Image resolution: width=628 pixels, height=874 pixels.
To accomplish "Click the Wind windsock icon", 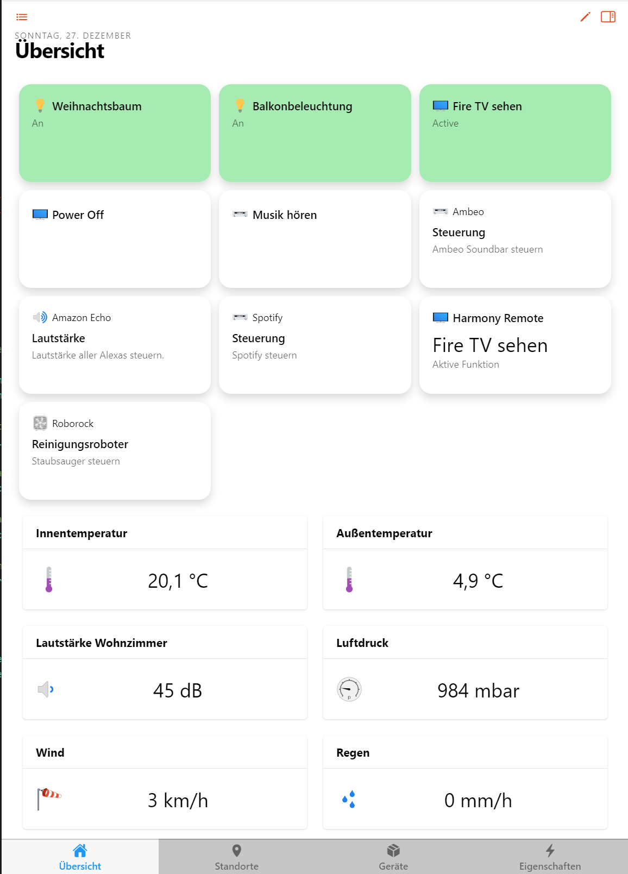I will click(49, 798).
